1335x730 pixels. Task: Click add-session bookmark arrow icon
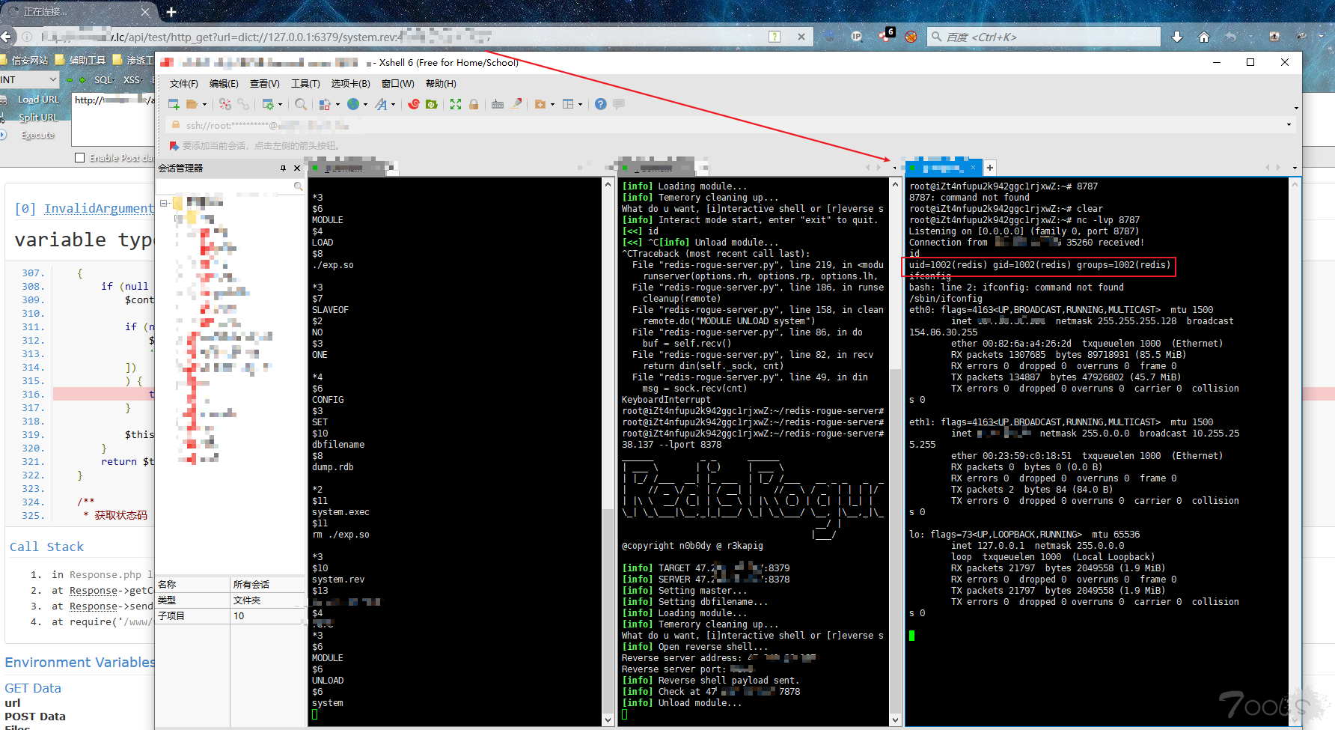(x=174, y=145)
